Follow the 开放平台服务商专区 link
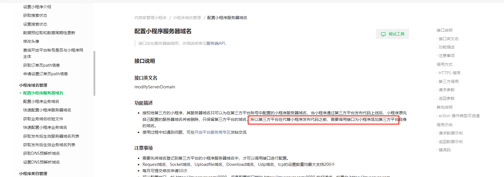Viewport: 504px width, 177px height. [x=213, y=132]
